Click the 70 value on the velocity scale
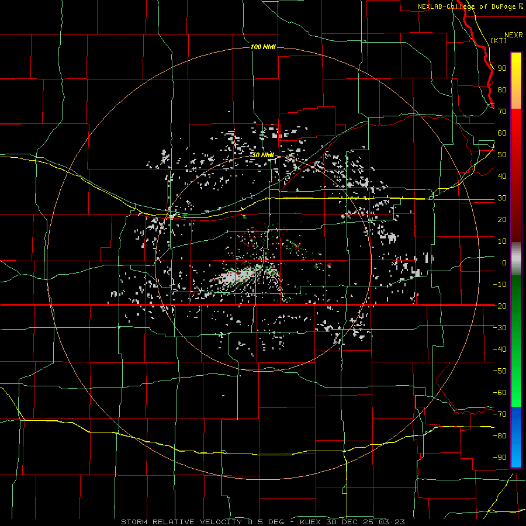The width and height of the screenshot is (526, 526). 502,112
